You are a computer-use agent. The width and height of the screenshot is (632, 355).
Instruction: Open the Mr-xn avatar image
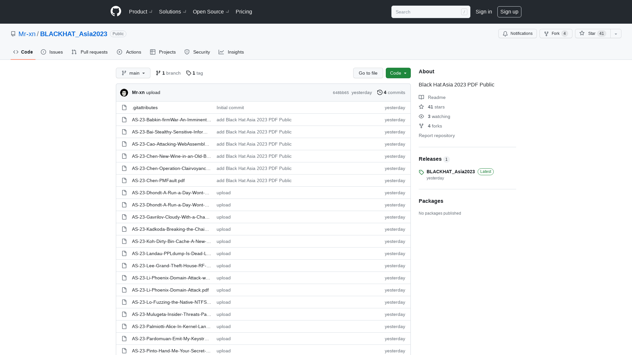tap(124, 93)
